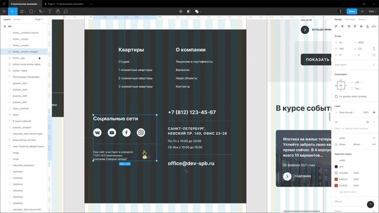The image size is (379, 213).
Task: Click the layer opacity percentage field
Action: (366, 112)
